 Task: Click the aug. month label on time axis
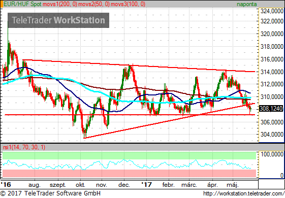(35, 185)
